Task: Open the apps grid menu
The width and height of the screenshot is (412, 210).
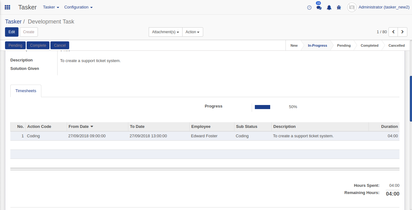Action: 7,7
